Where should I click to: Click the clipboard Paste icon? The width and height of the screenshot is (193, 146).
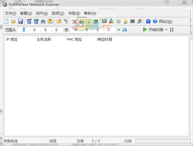[x=50, y=21]
